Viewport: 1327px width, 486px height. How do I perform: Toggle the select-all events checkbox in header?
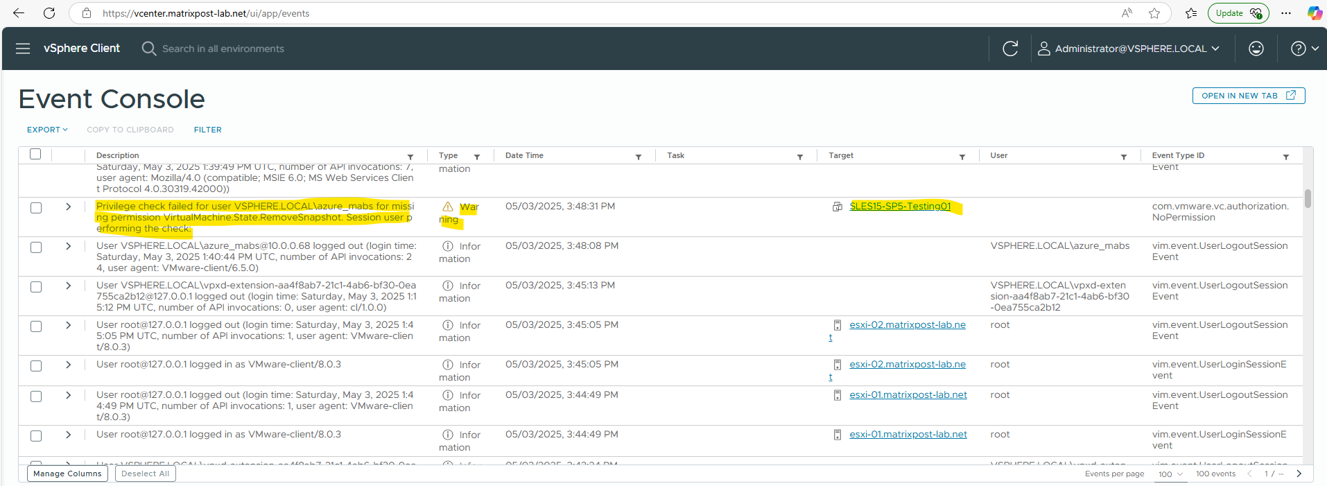(x=35, y=154)
